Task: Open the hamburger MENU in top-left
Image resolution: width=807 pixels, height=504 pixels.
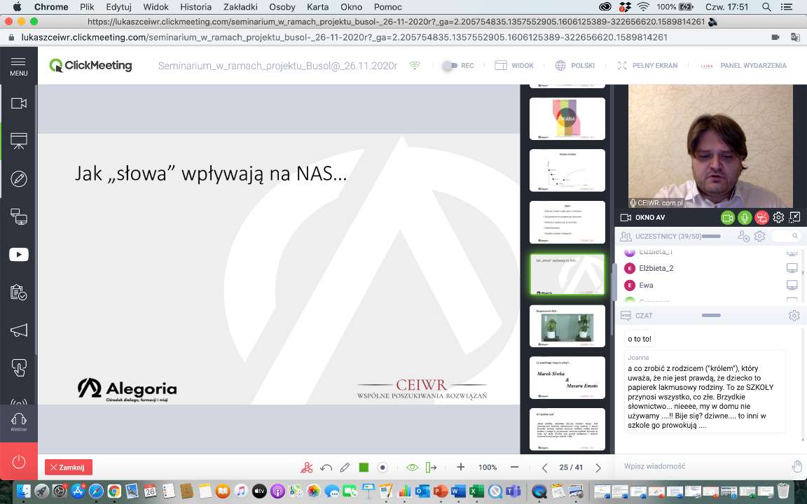Action: coord(19,66)
